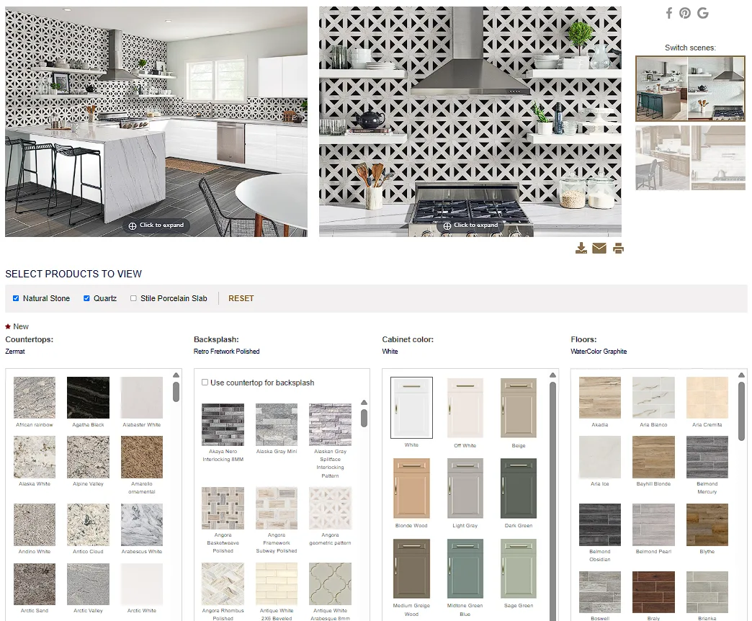
Task: Pick Antico Cloud countertop
Action: coord(89,524)
